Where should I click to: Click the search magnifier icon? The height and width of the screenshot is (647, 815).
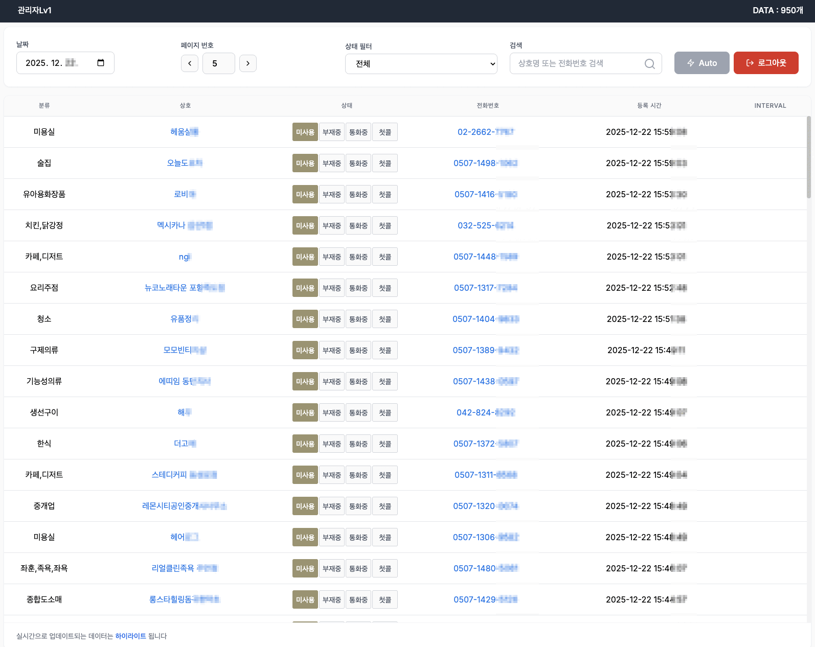point(649,64)
